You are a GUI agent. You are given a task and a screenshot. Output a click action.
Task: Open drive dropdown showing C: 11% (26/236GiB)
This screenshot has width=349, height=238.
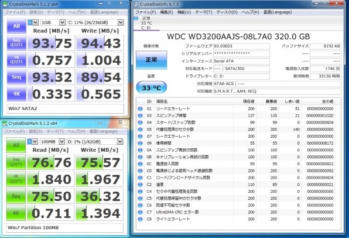95,22
